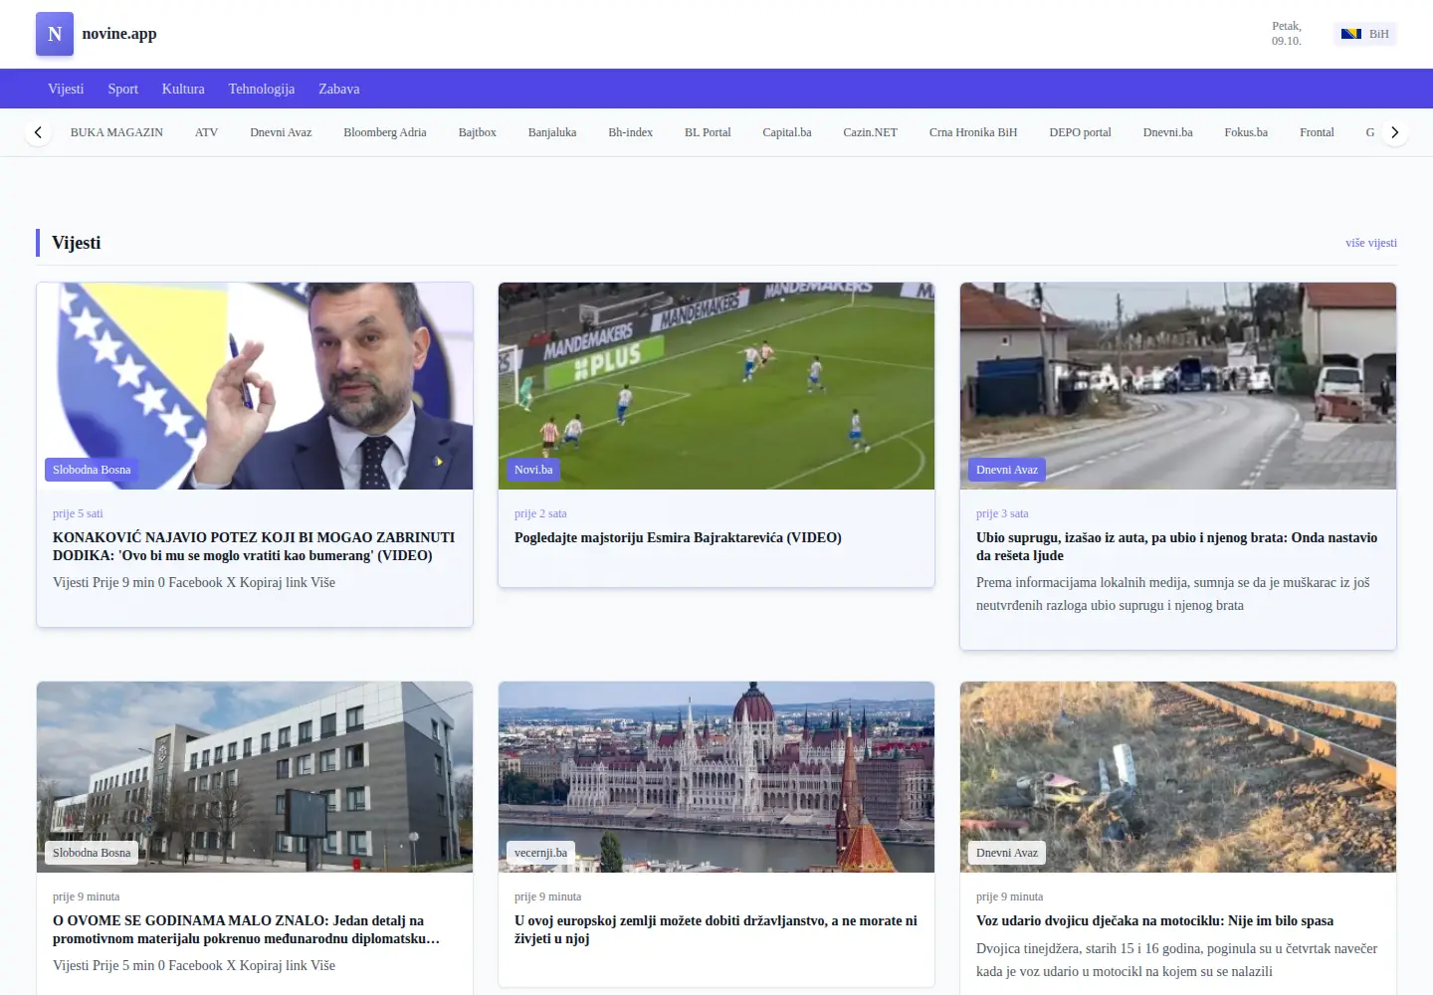This screenshot has height=995, width=1433.
Task: Select the Zabava menu item
Action: click(x=339, y=89)
